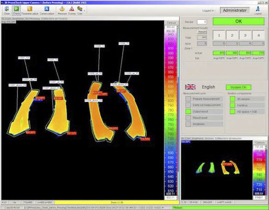Click the Logout icon at top right

(x=258, y=10)
